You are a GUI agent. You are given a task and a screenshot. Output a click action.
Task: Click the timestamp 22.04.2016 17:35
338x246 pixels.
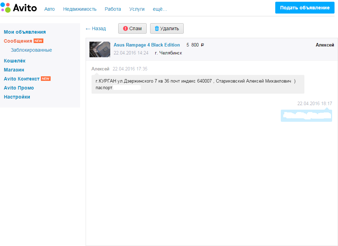(x=130, y=69)
